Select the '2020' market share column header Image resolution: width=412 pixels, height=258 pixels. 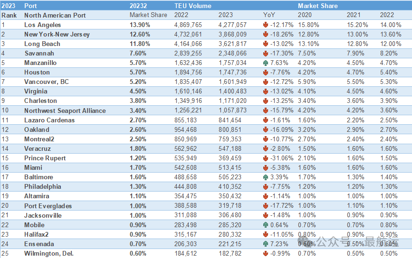tap(305, 15)
